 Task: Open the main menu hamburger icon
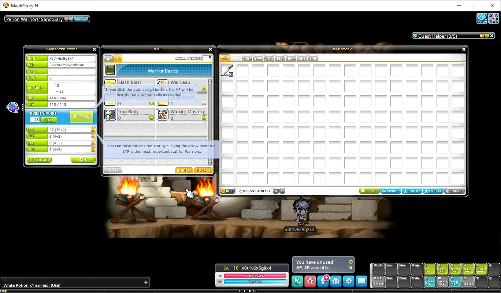[361, 281]
